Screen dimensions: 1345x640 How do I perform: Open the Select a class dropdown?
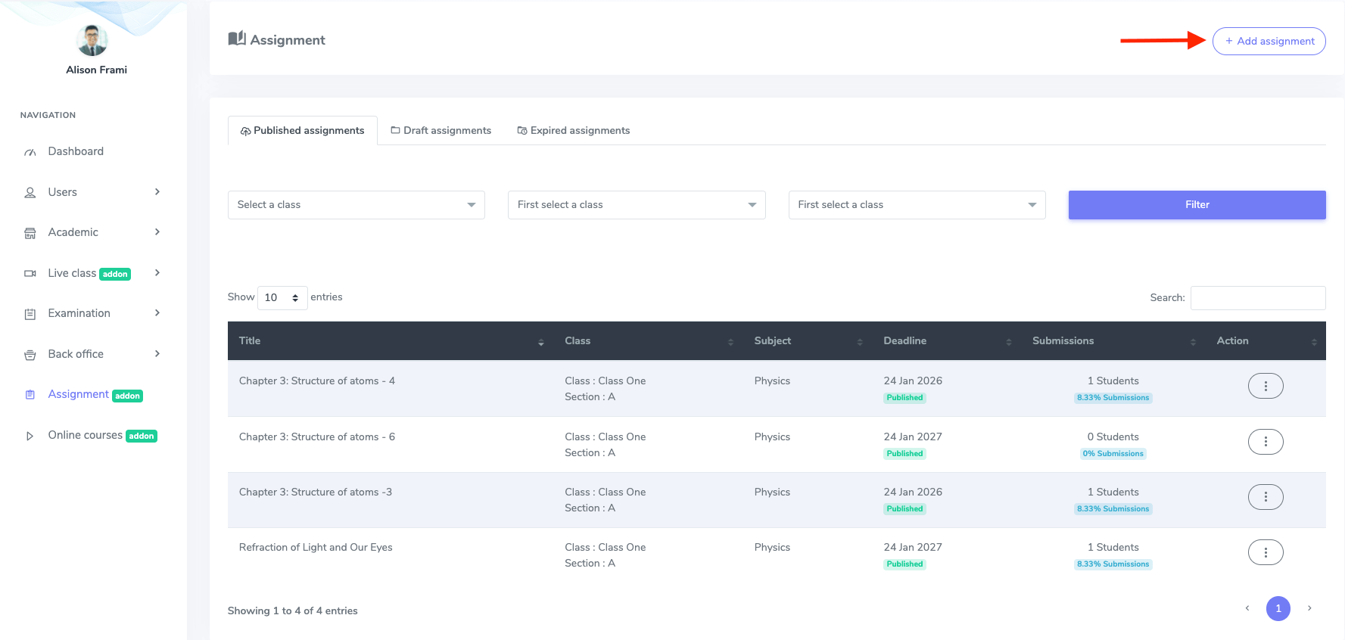[x=356, y=205]
